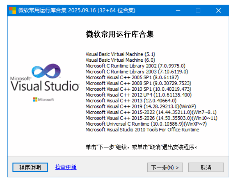The image size is (236, 182).
Task: Select Visual Basic Virtual Machine (6.0) text
Action: pyautogui.click(x=120, y=60)
